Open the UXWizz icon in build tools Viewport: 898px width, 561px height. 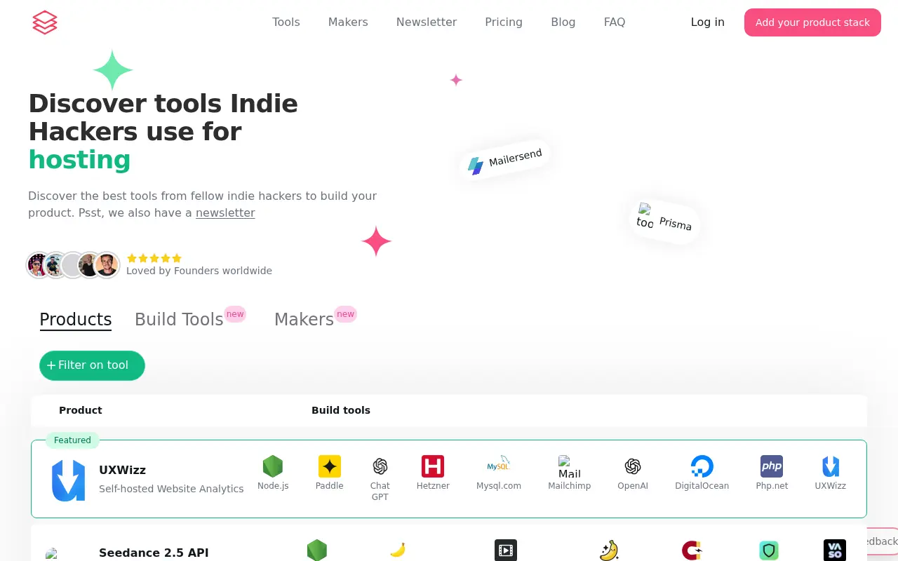831,466
